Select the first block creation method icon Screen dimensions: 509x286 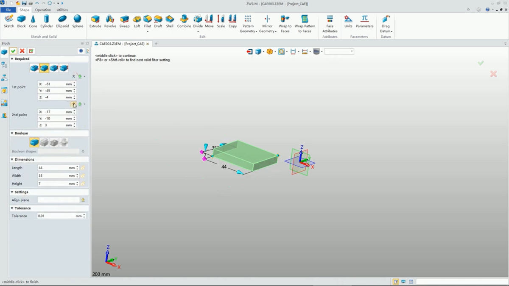point(34,68)
